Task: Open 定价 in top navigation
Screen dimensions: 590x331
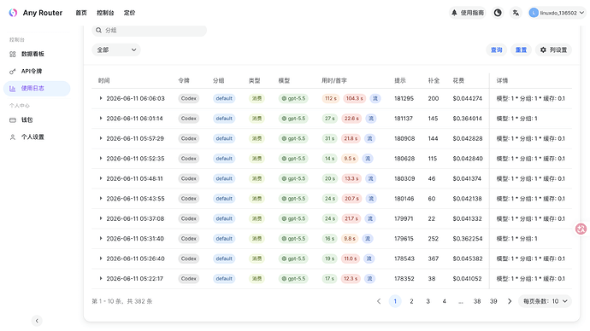Action: [129, 13]
